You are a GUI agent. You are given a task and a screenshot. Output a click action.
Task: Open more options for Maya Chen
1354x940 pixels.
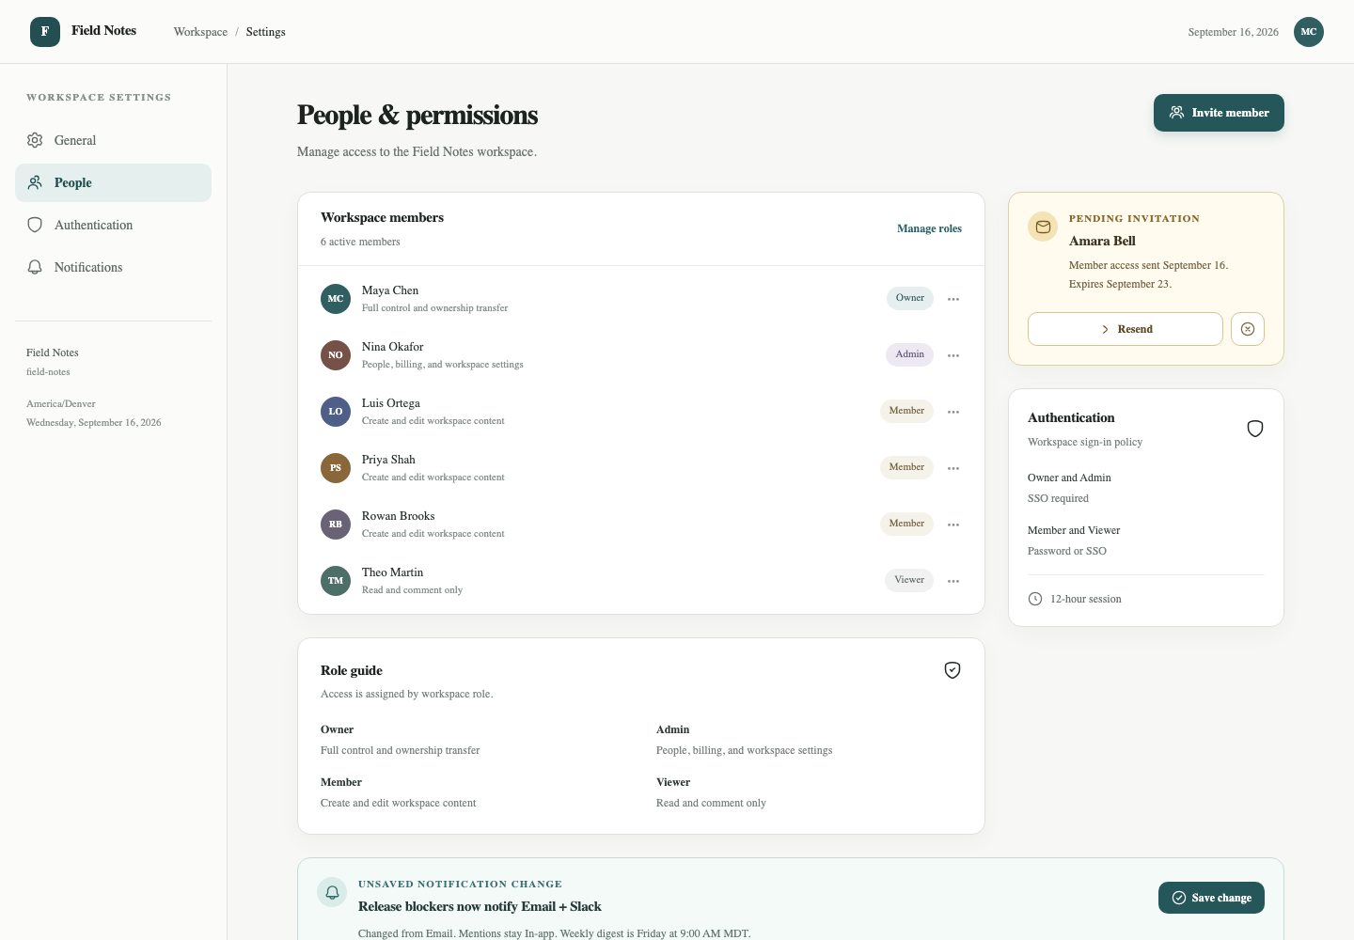pyautogui.click(x=953, y=299)
